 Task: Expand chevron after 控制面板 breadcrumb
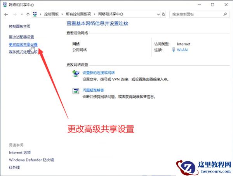click(x=62, y=14)
